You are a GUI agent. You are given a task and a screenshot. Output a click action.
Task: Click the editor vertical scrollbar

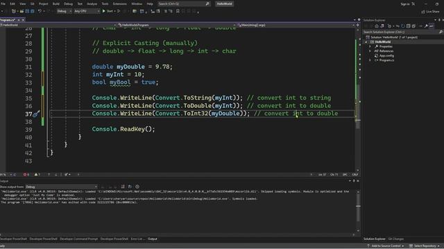[358, 99]
